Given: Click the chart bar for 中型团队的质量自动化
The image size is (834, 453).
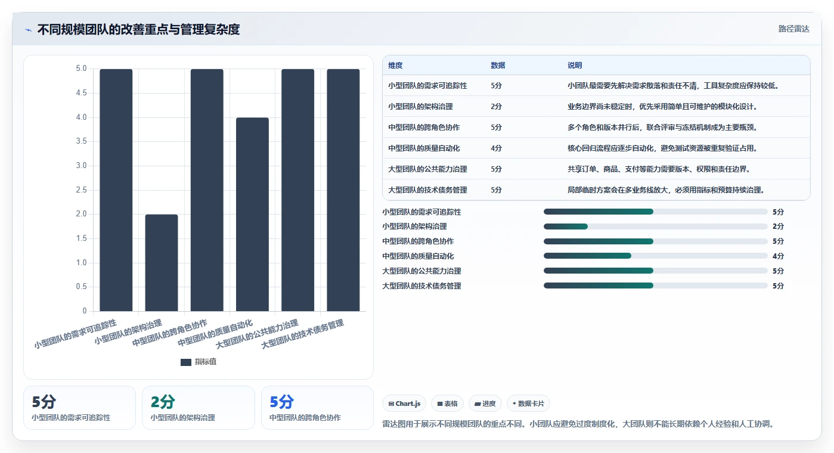Looking at the screenshot, I should 252,215.
